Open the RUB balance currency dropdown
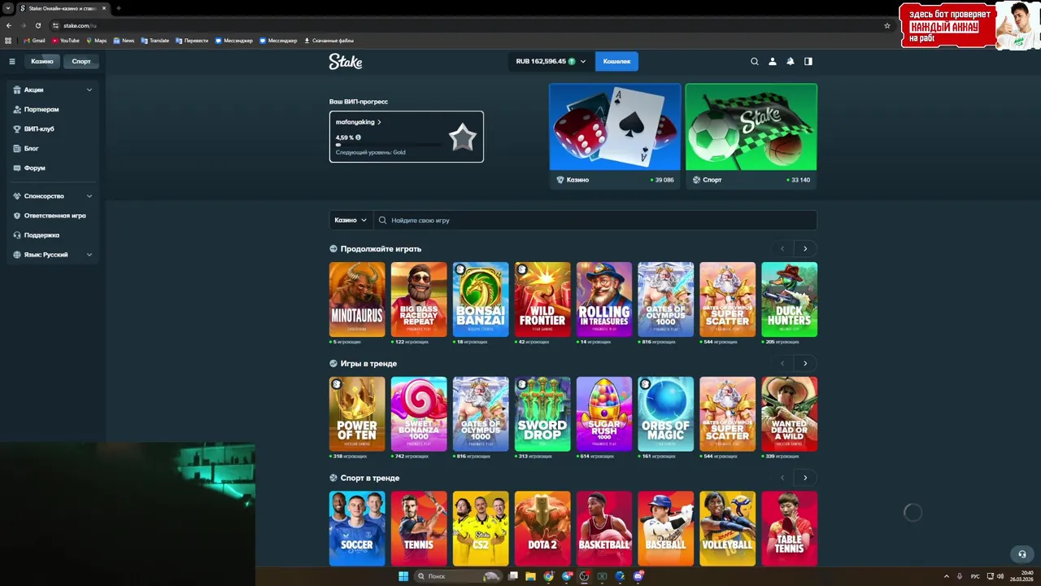 point(551,61)
